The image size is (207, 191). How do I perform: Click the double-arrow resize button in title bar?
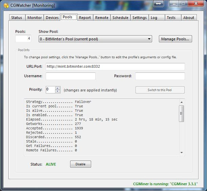pyautogui.click(x=159, y=3)
